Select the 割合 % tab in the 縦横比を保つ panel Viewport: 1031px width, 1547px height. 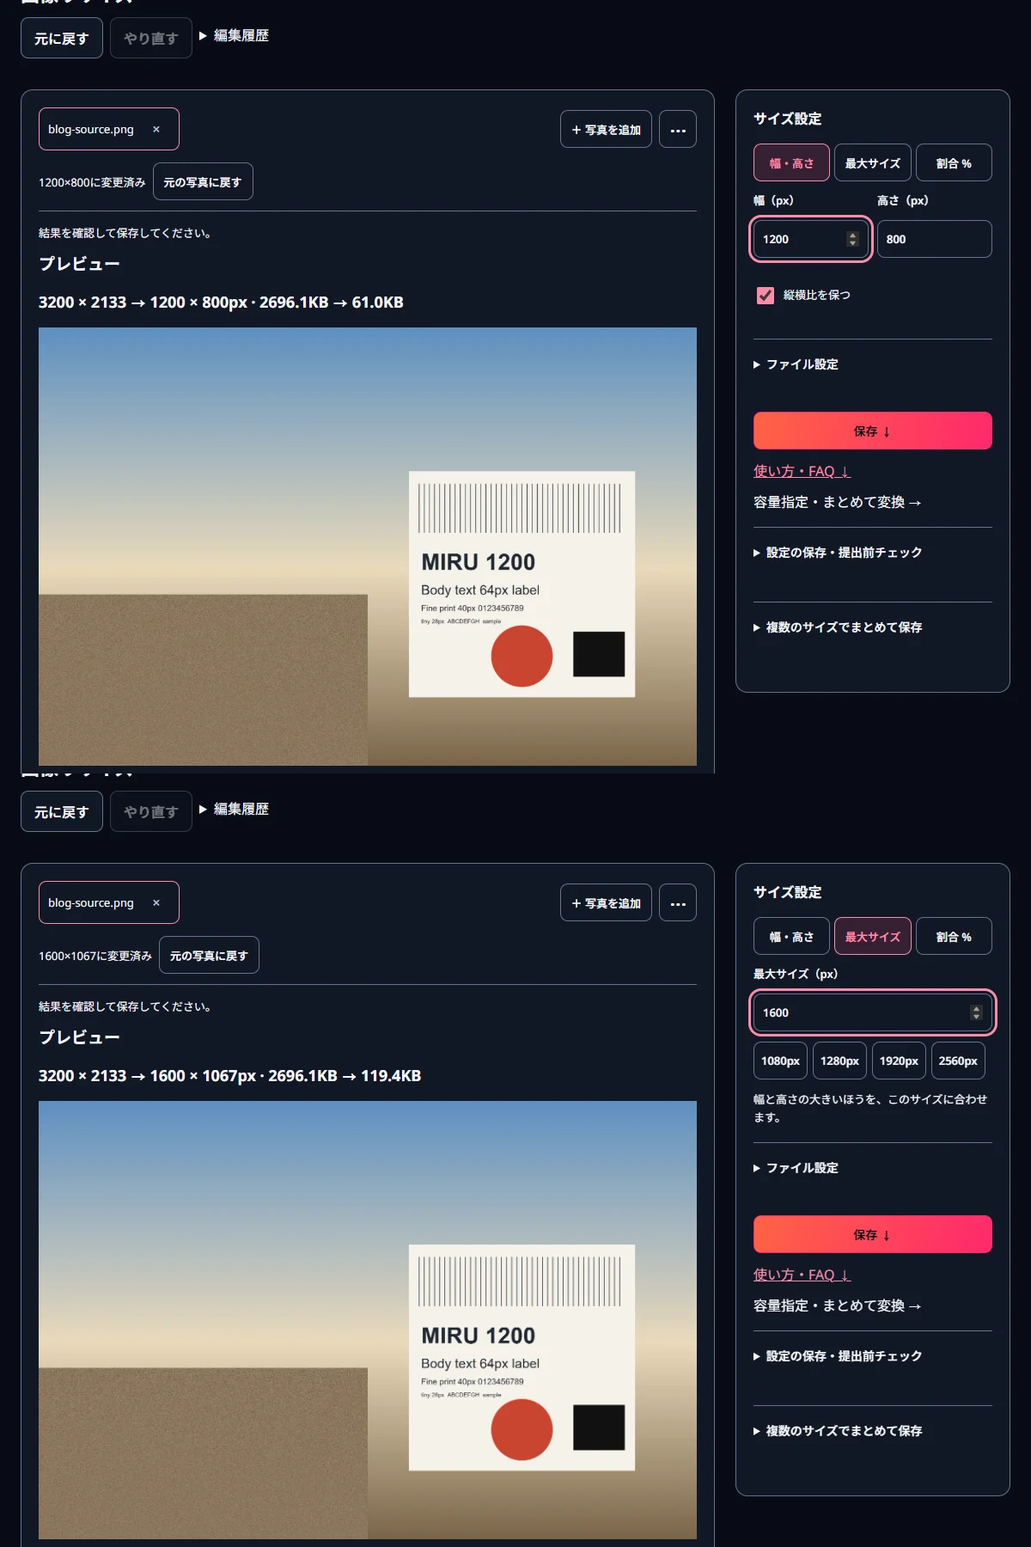click(x=954, y=162)
